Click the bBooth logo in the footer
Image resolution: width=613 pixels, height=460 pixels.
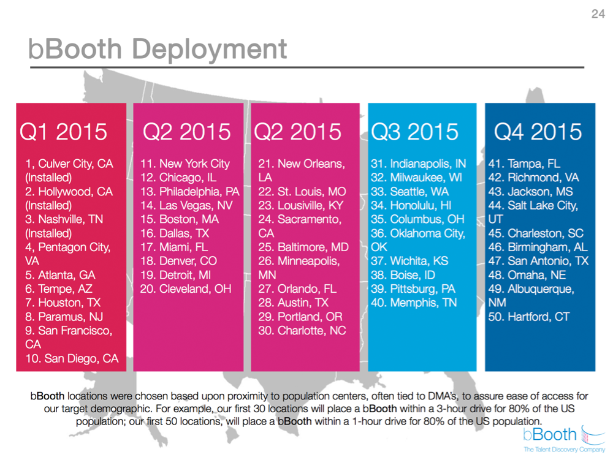tap(549, 435)
